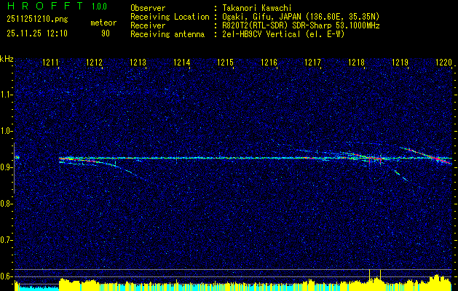
Task: Click the HROFFT title text
Action: (44, 6)
